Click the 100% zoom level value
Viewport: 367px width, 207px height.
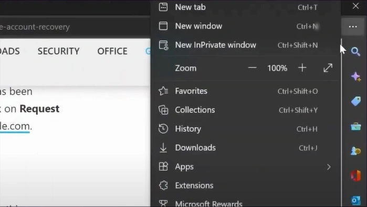pyautogui.click(x=277, y=68)
